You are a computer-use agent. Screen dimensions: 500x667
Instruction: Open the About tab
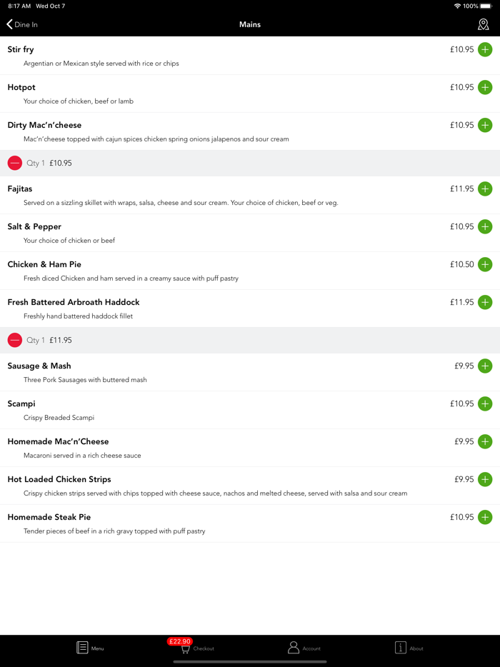409,648
